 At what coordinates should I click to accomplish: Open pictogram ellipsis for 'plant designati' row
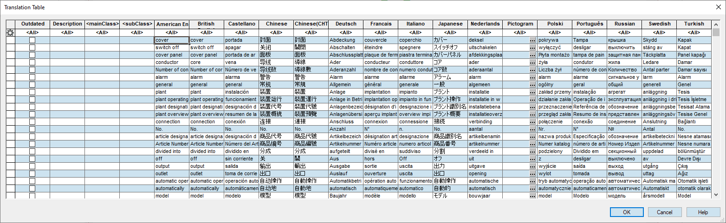coord(532,107)
